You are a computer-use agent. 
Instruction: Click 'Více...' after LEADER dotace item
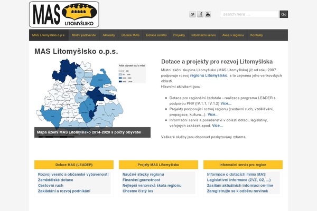click(x=226, y=103)
